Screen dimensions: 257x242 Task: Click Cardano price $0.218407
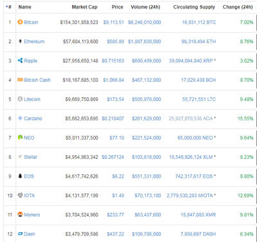pos(113,118)
